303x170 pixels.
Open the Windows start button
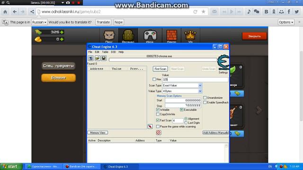11,167
